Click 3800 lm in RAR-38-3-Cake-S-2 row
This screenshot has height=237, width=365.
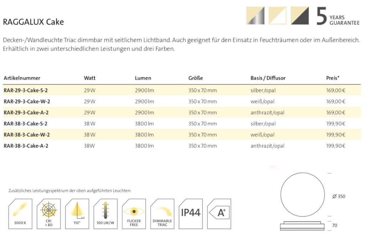(144, 123)
